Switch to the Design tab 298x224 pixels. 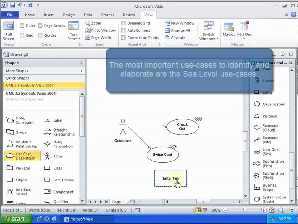pos(69,15)
